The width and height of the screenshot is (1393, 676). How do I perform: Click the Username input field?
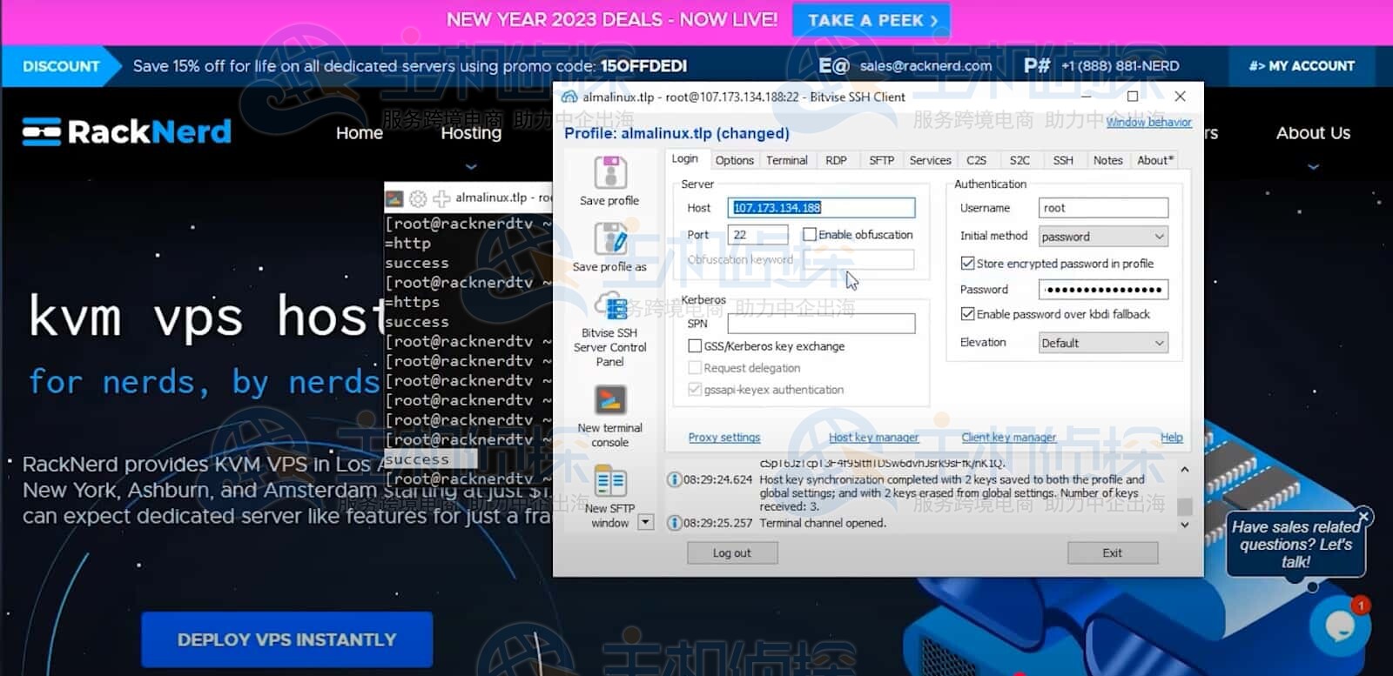1103,207
